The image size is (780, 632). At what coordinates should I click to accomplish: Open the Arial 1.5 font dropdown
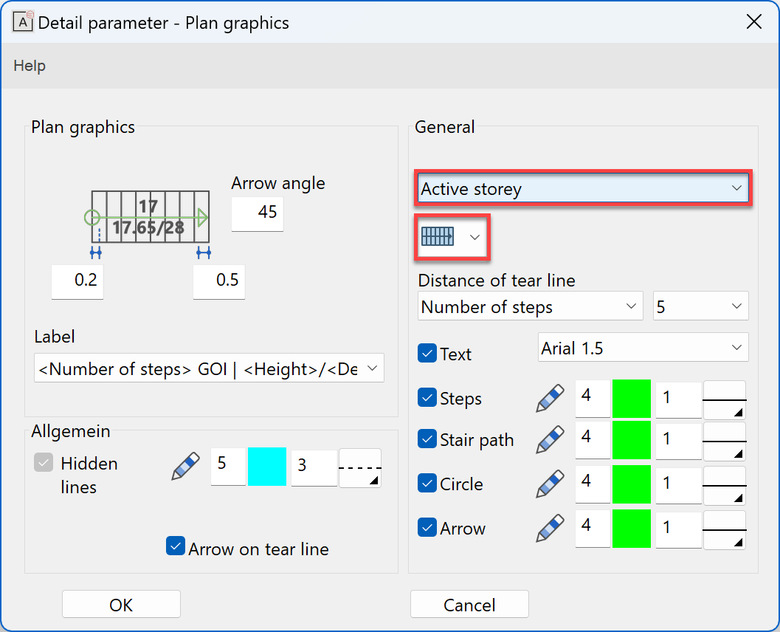tap(643, 348)
